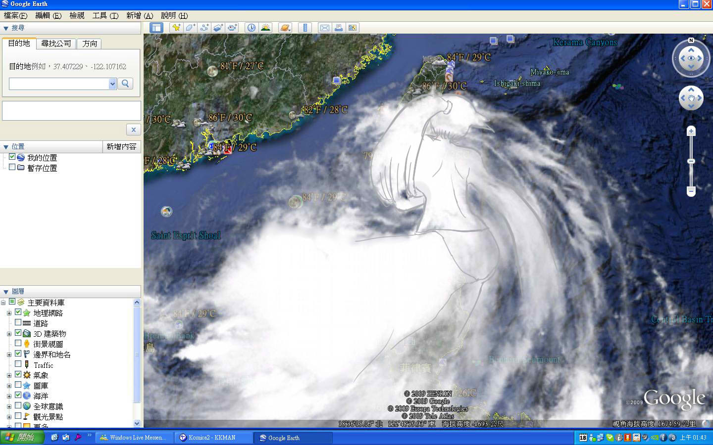The image size is (713, 445).
Task: Enable the 街景視圖 street view layer
Action: click(18, 343)
